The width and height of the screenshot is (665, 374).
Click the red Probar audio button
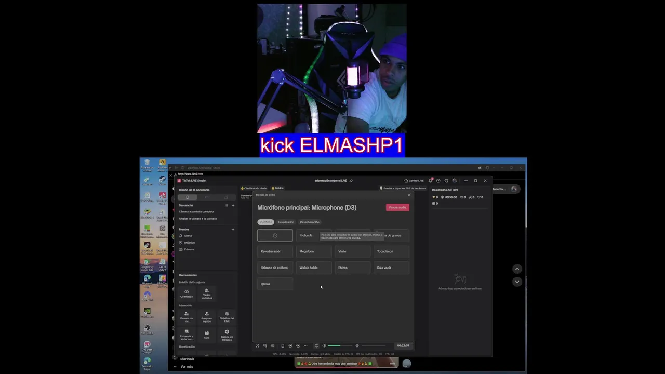point(397,207)
